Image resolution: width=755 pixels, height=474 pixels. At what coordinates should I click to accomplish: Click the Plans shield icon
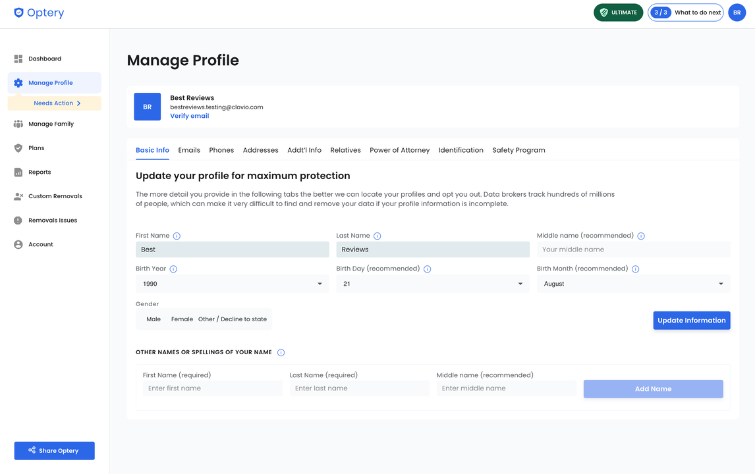[18, 148]
